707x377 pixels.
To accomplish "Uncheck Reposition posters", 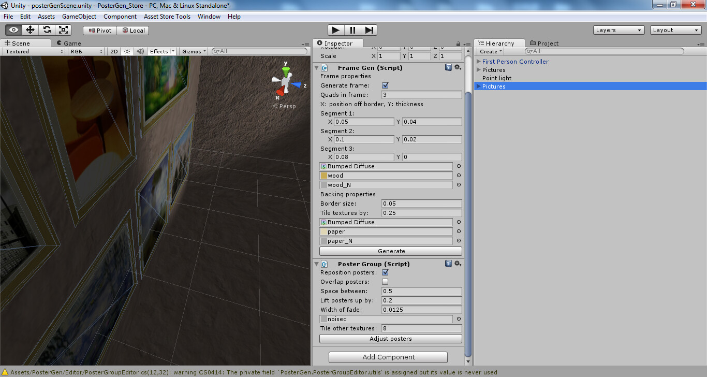I will [x=384, y=272].
